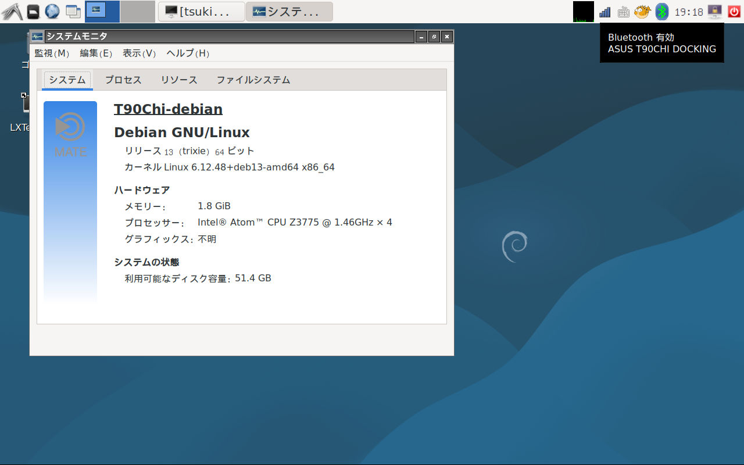Open the web browser globe icon
The height and width of the screenshot is (465, 744).
click(52, 11)
